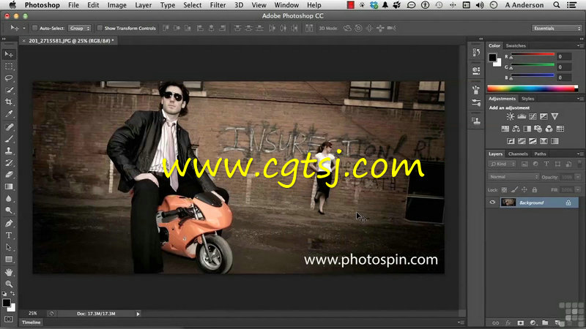The width and height of the screenshot is (586, 329).
Task: Select the Brush tool
Action: 9,139
